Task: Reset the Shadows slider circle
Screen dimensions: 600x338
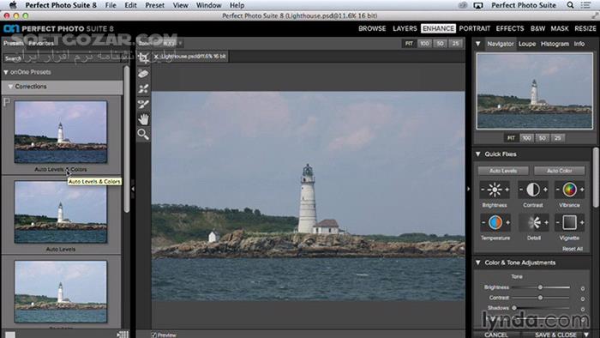Action: click(x=582, y=309)
